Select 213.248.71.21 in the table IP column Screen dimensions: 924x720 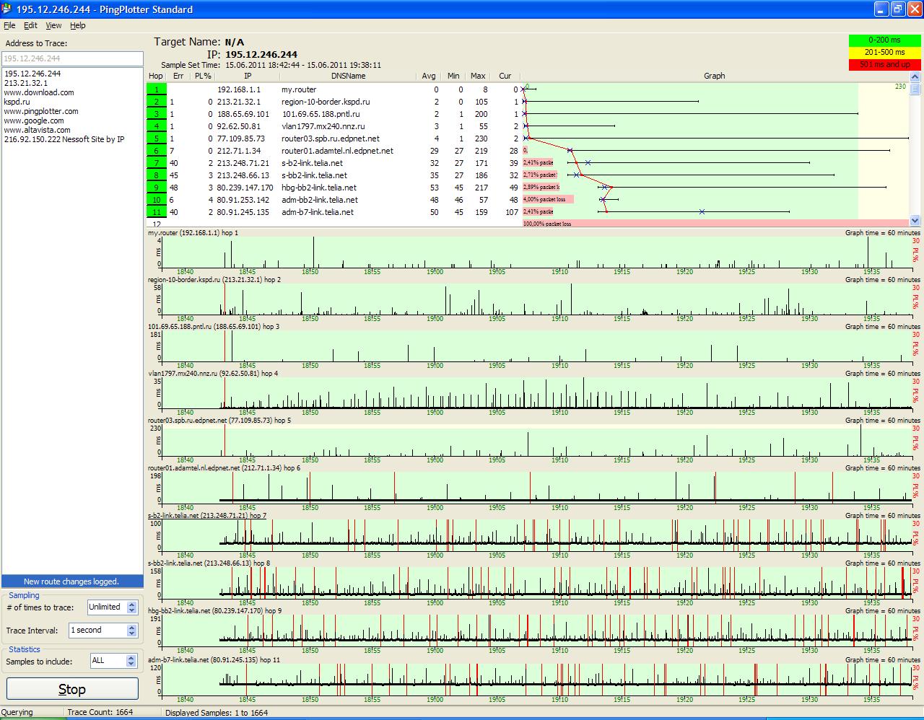243,163
